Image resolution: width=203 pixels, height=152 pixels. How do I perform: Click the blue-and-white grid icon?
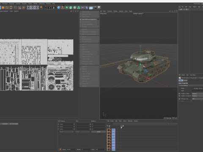pos(91,8)
